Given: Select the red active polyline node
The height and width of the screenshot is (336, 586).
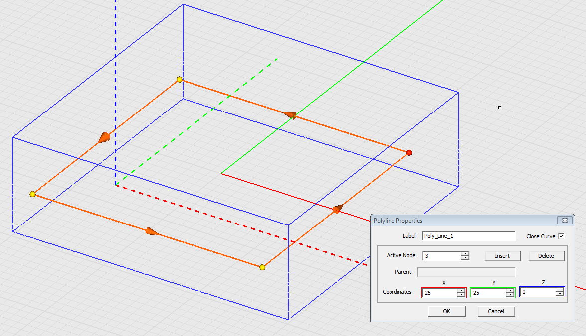Looking at the screenshot, I should pos(409,153).
